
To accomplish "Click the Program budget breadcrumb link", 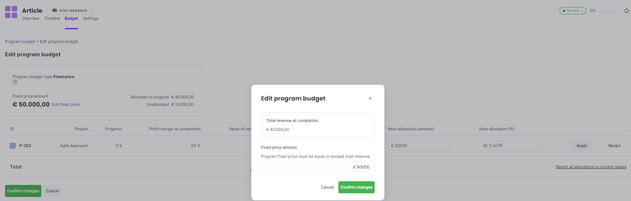I will (20, 42).
